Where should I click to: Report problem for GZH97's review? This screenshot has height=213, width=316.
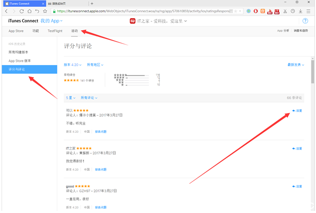101,207
